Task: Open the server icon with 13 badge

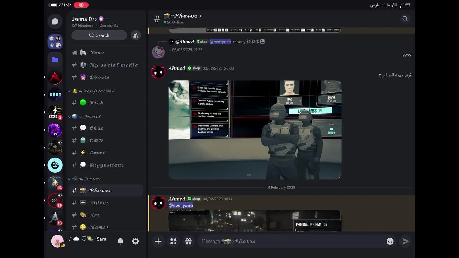Action: coord(55,183)
